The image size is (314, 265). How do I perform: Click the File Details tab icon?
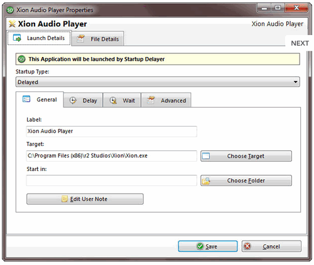80,39
